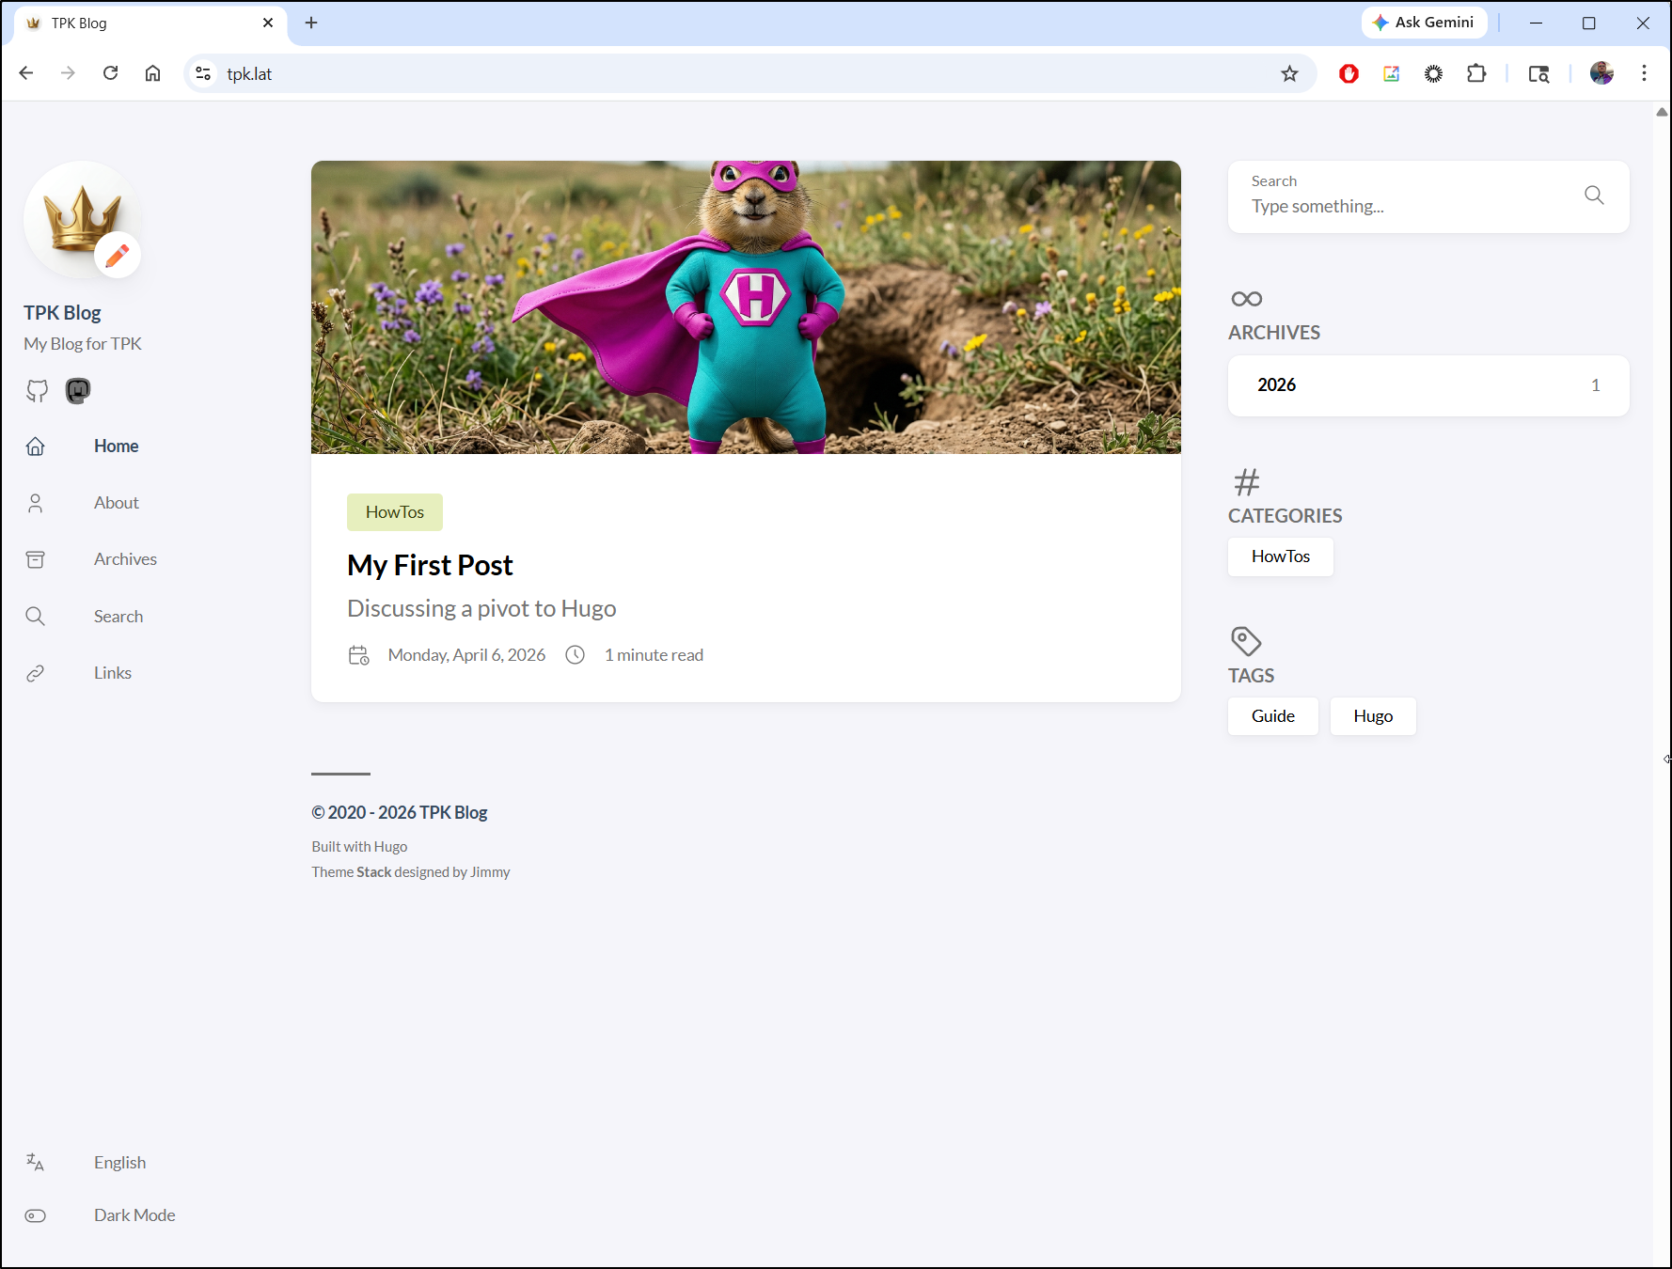The image size is (1672, 1269).
Task: View site information icon in address bar
Action: 203,73
